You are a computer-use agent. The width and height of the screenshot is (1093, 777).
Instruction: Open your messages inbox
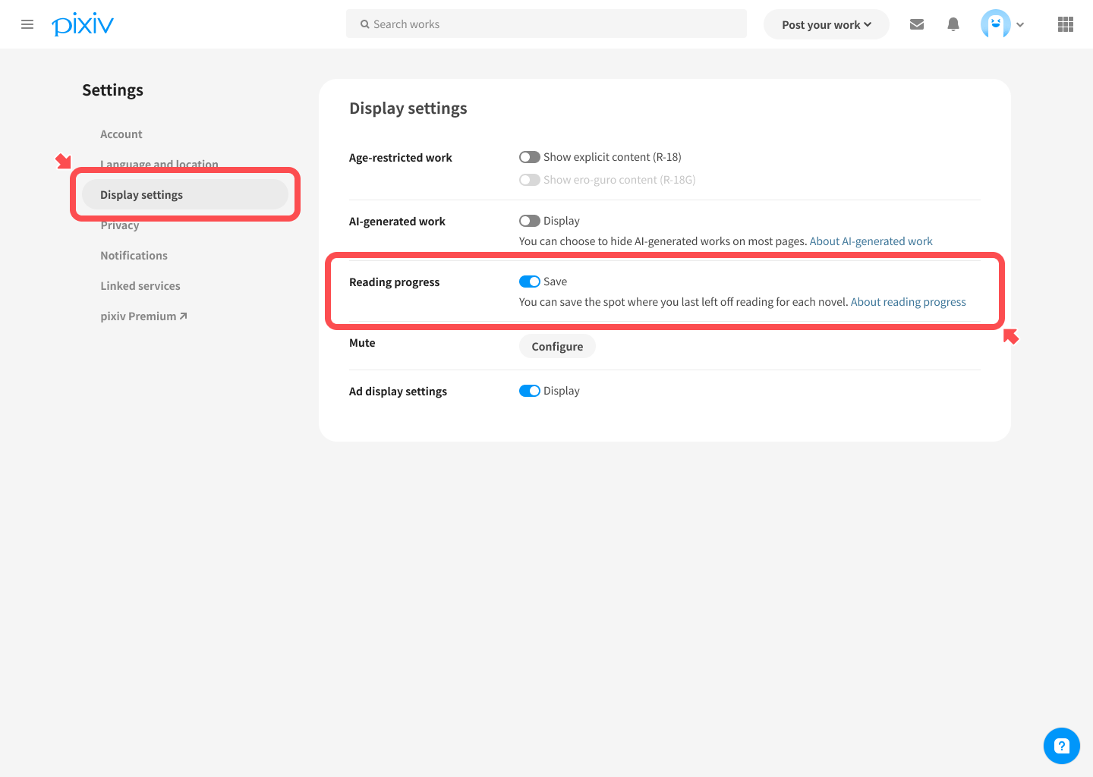[x=916, y=24]
